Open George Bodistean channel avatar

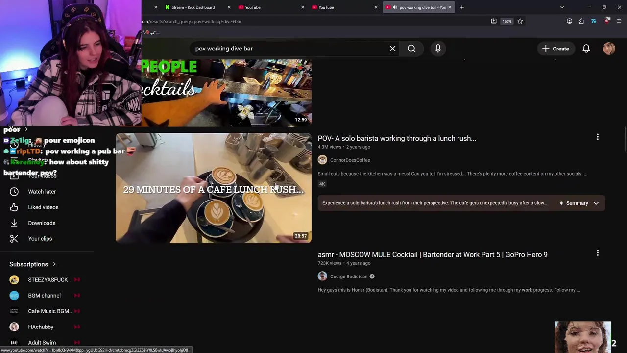[x=322, y=276]
